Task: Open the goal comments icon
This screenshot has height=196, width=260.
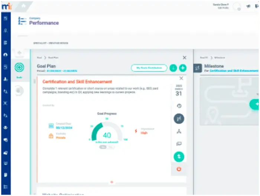Action: 179,144
